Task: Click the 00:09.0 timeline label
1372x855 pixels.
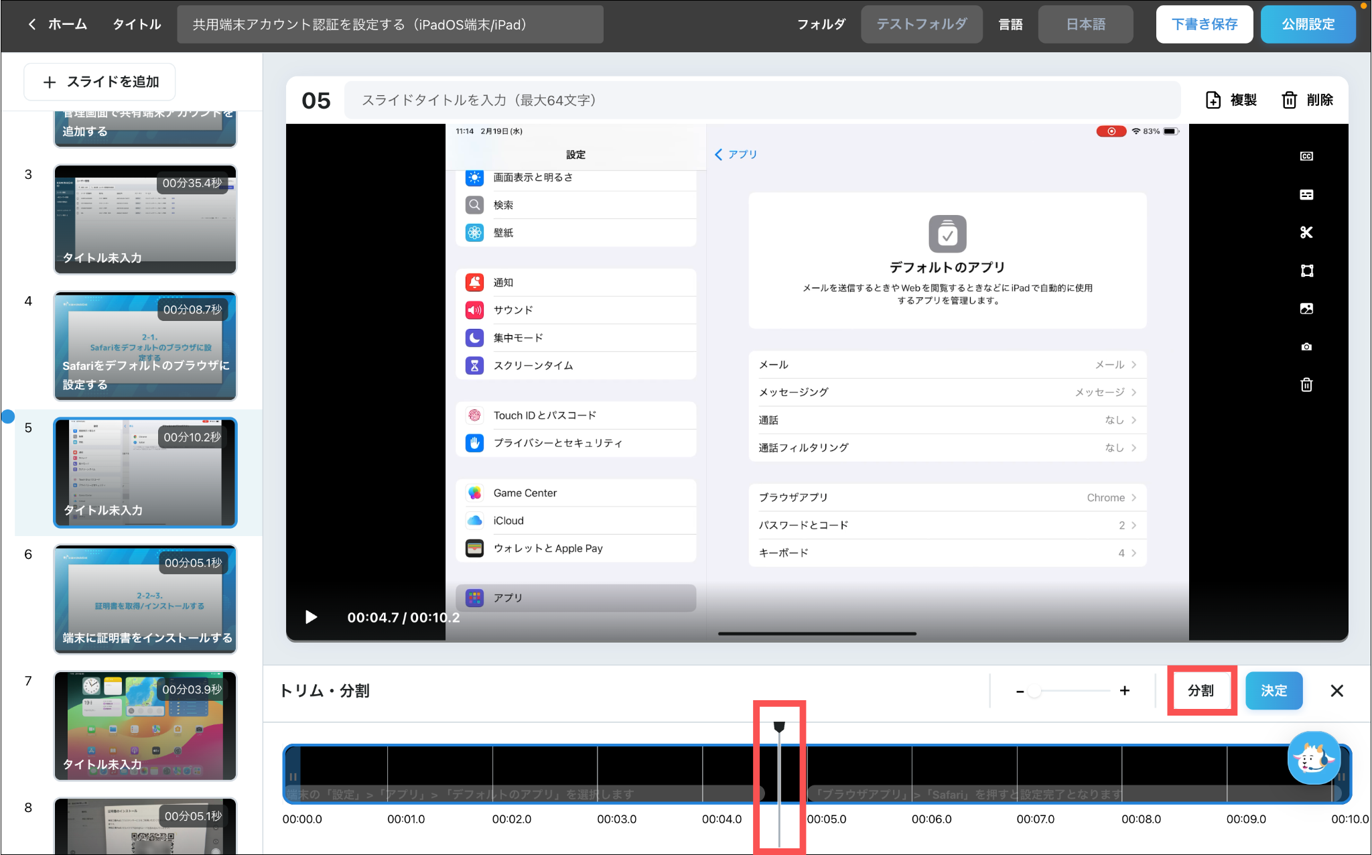Action: 1246,819
